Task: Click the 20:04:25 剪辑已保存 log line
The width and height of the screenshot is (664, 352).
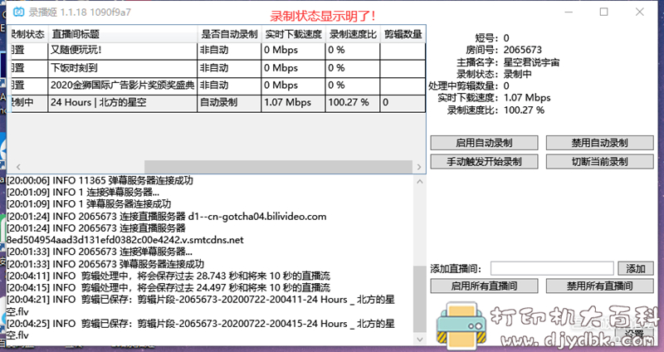Action: (201, 330)
